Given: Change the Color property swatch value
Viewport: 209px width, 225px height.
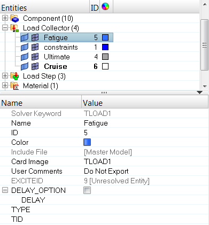Looking at the screenshot, I should click(87, 142).
